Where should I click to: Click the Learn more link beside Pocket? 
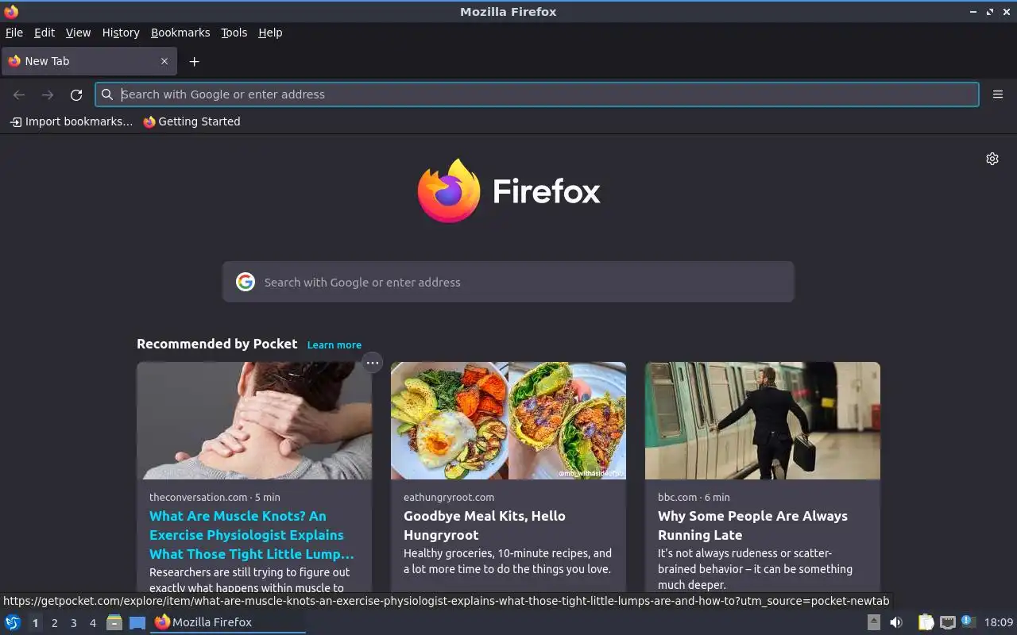point(334,344)
